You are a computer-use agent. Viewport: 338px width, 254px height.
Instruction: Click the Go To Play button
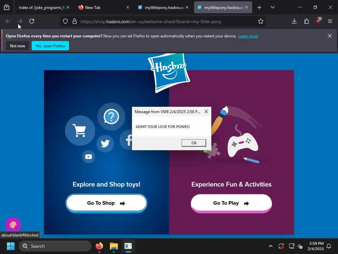(x=231, y=203)
